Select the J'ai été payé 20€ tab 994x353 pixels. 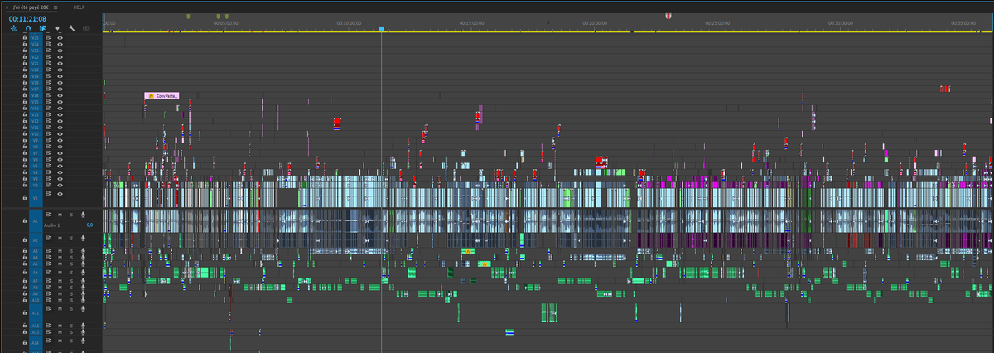coord(31,7)
